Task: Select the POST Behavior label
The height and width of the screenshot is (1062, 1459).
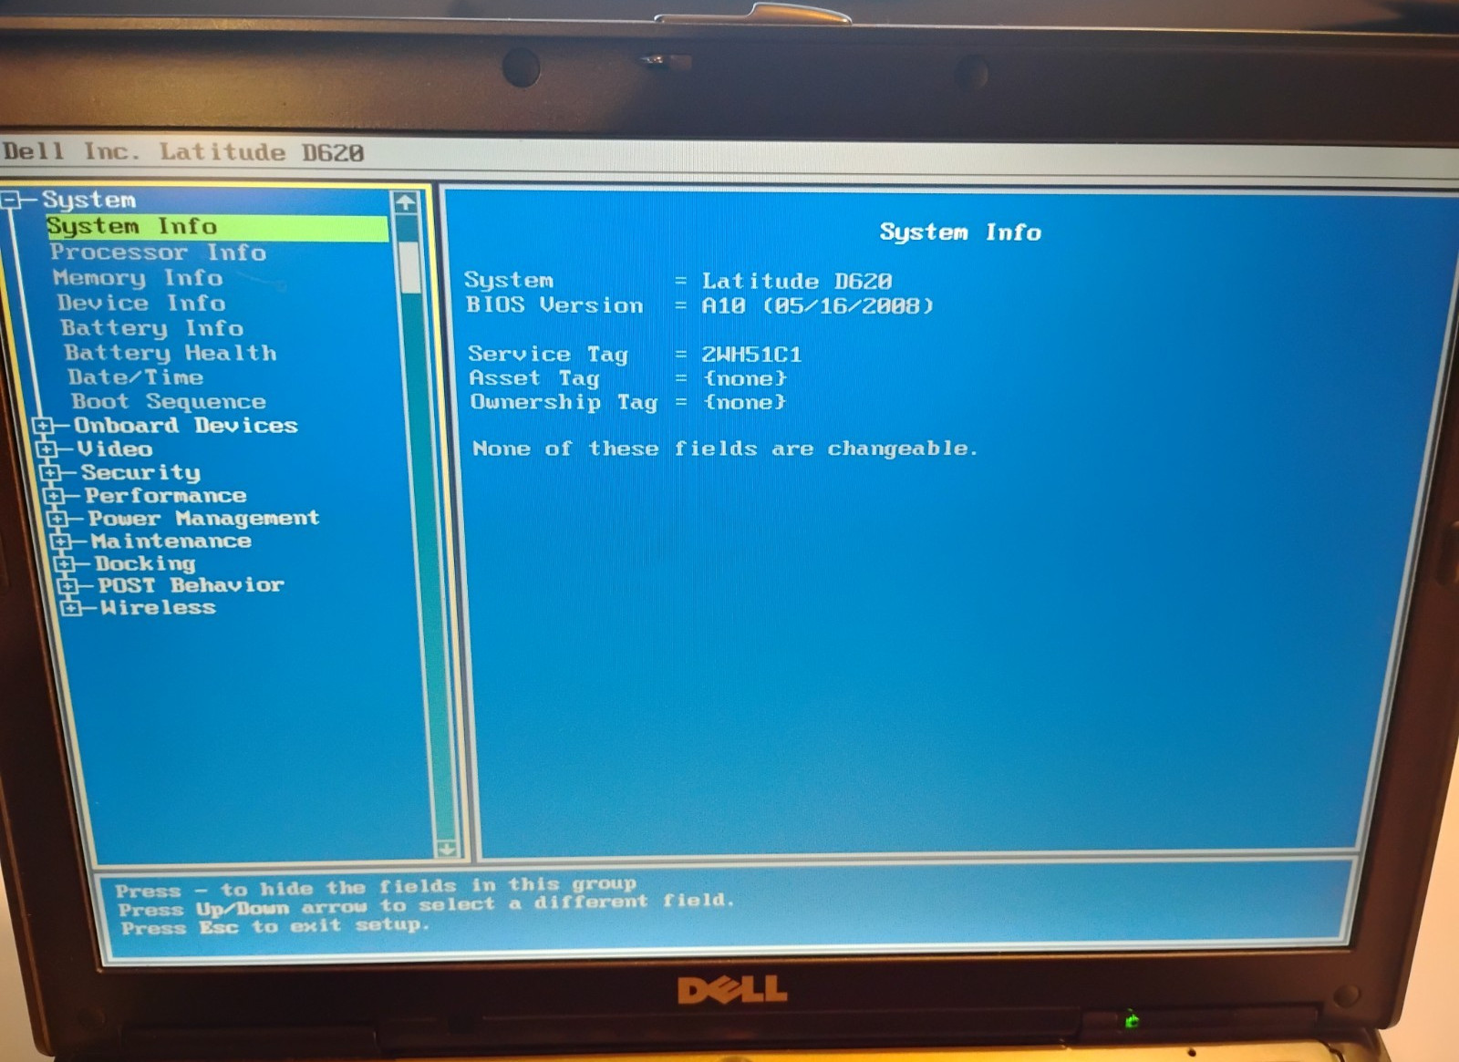Action: (x=191, y=585)
